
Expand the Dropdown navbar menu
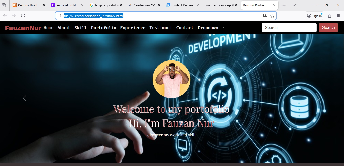[x=211, y=28]
